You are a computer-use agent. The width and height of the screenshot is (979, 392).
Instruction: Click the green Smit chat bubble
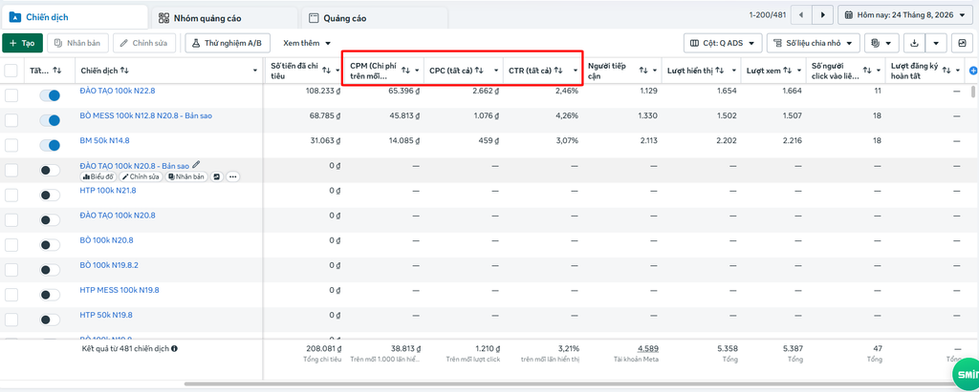[x=966, y=374]
